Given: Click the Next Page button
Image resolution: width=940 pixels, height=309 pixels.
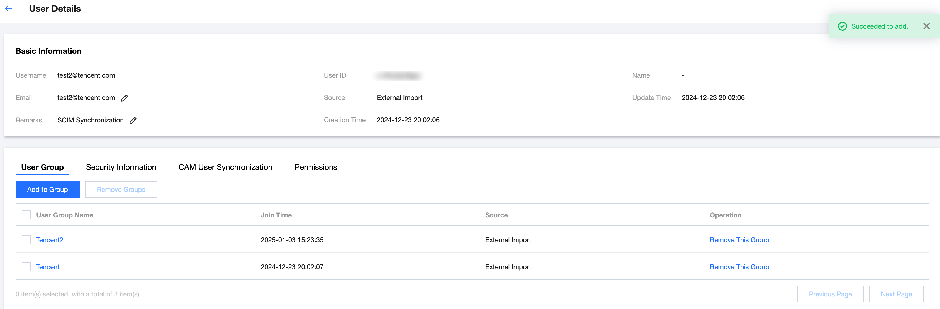Looking at the screenshot, I should 896,294.
